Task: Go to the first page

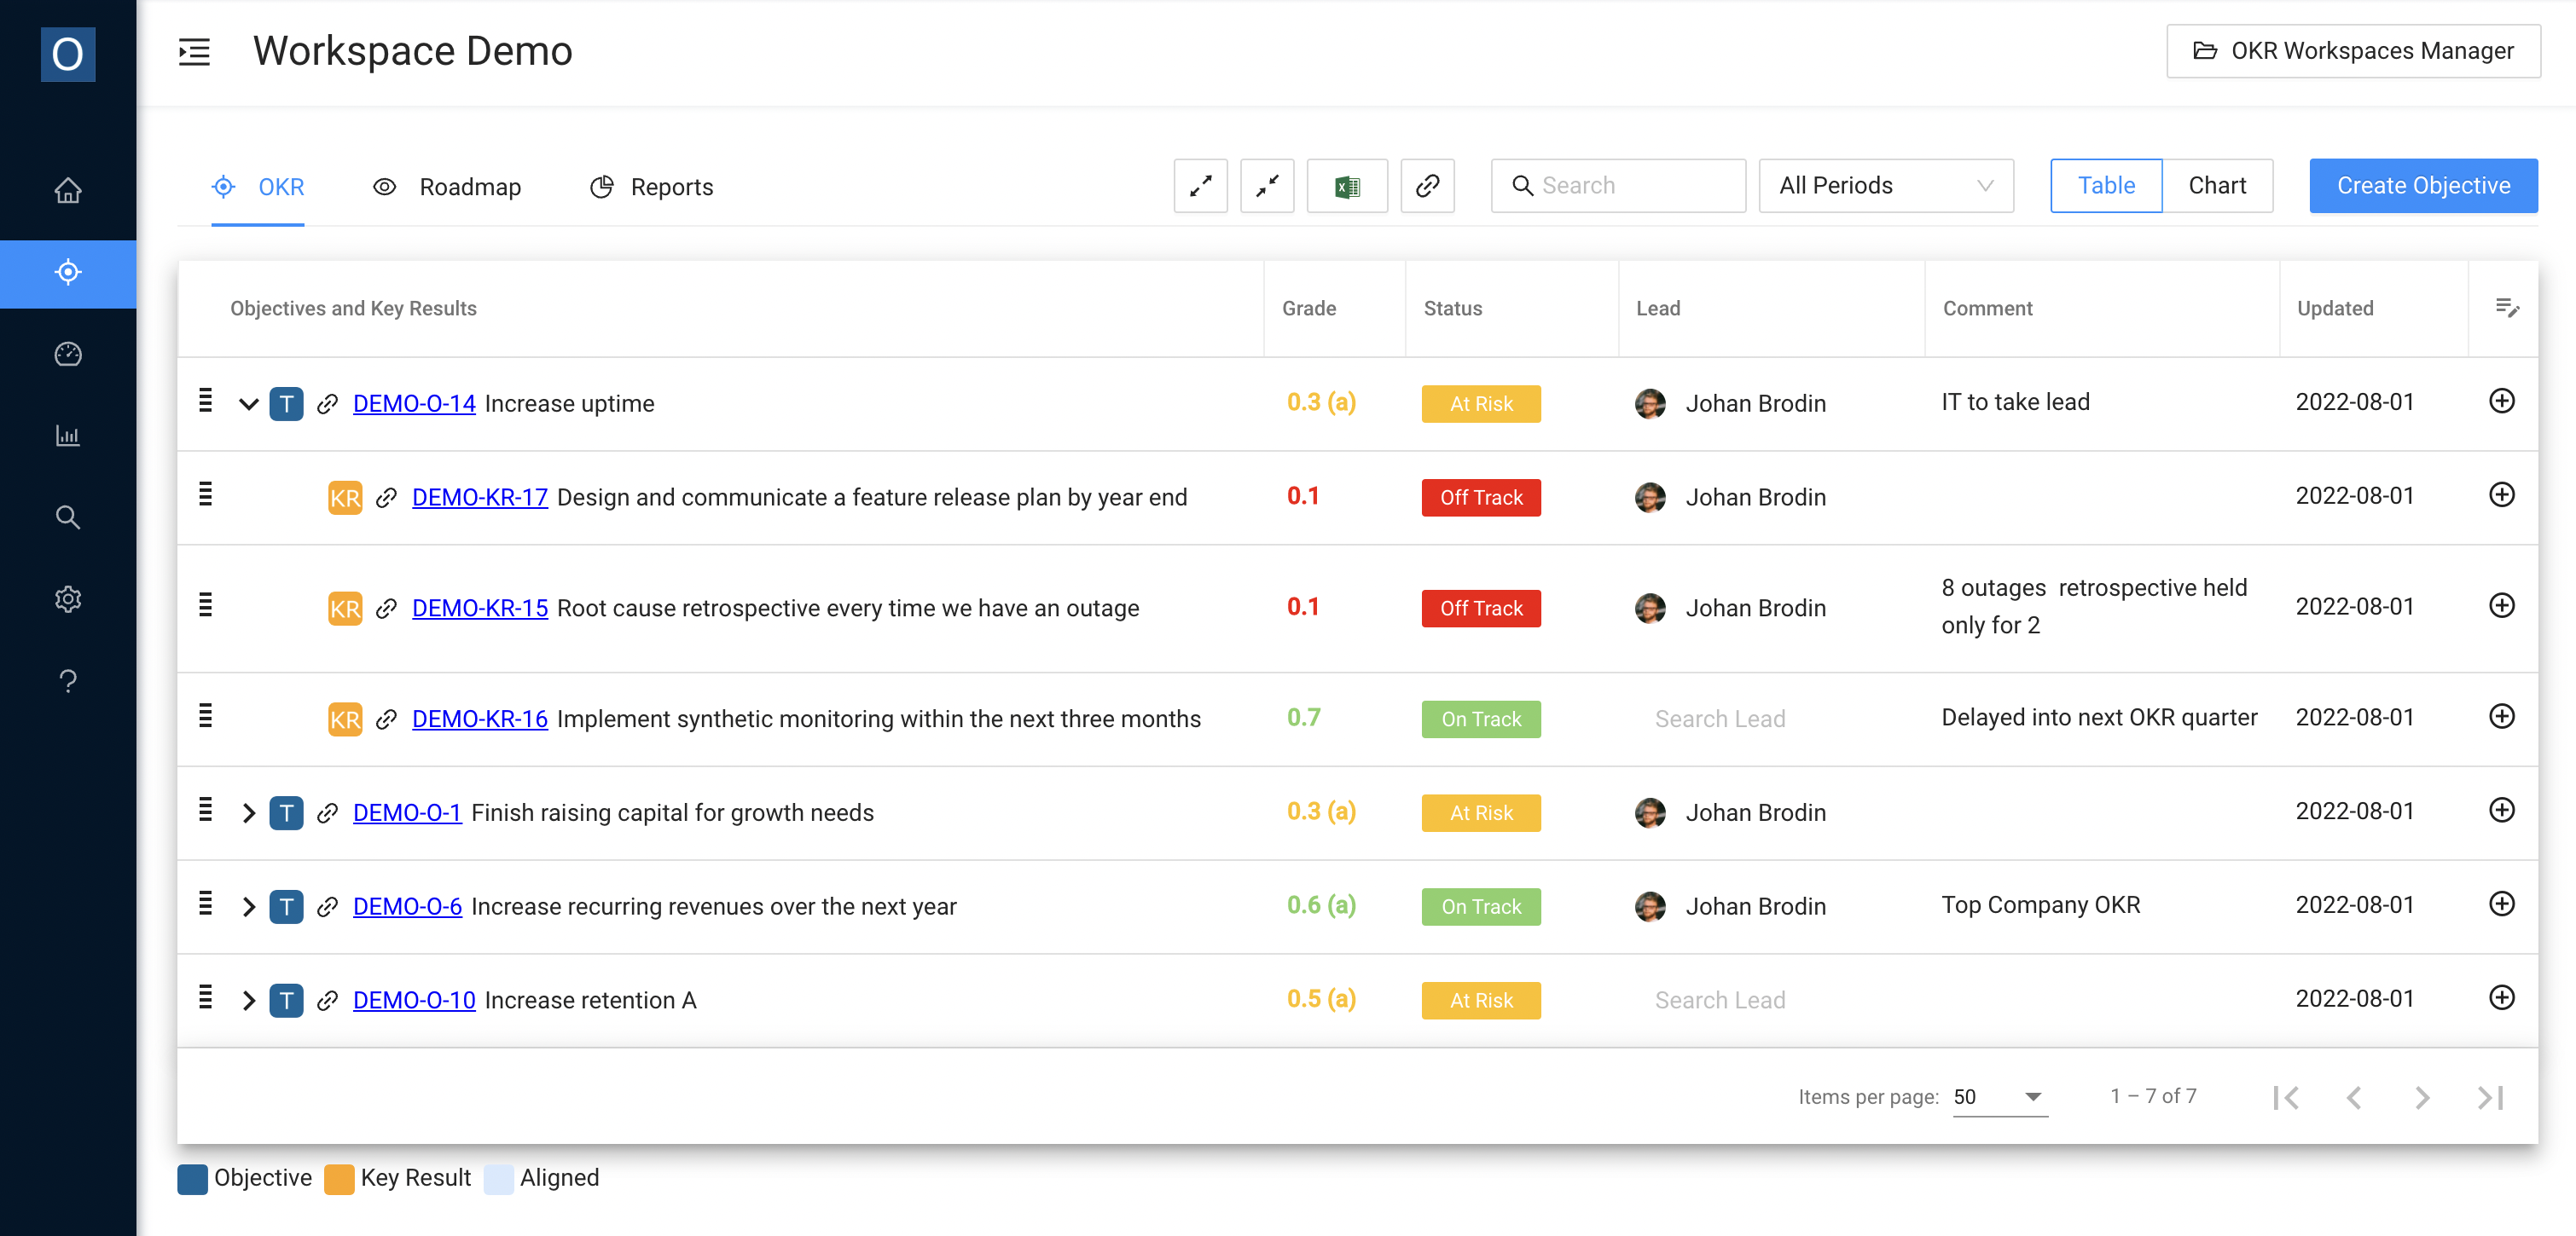Action: (x=2286, y=1098)
